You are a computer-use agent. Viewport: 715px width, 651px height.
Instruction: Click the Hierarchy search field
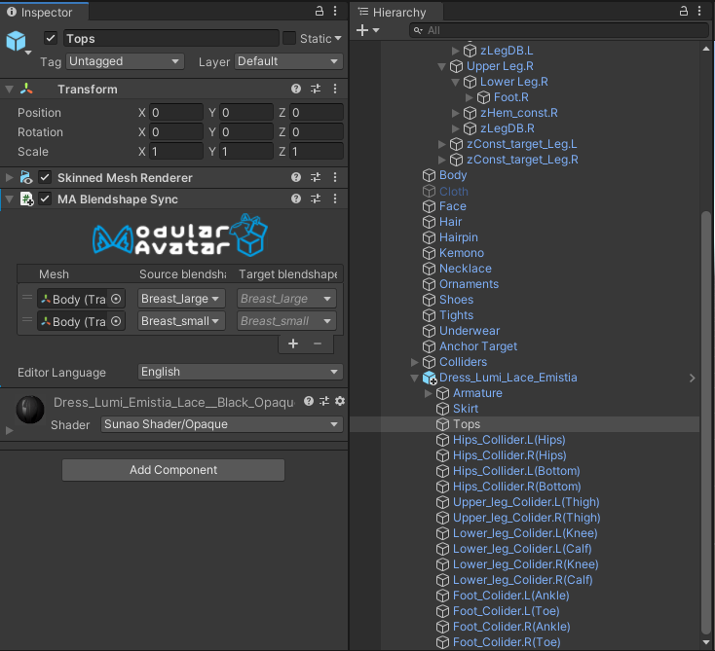tap(558, 30)
